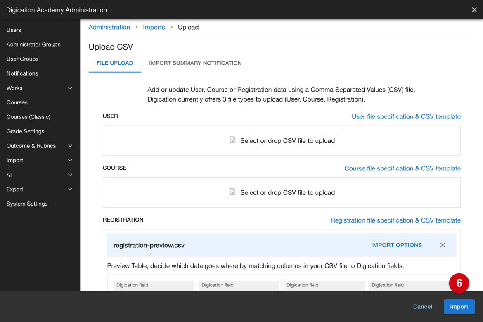The width and height of the screenshot is (483, 322).
Task: Open Course file specification & CSV template
Action: (x=402, y=168)
